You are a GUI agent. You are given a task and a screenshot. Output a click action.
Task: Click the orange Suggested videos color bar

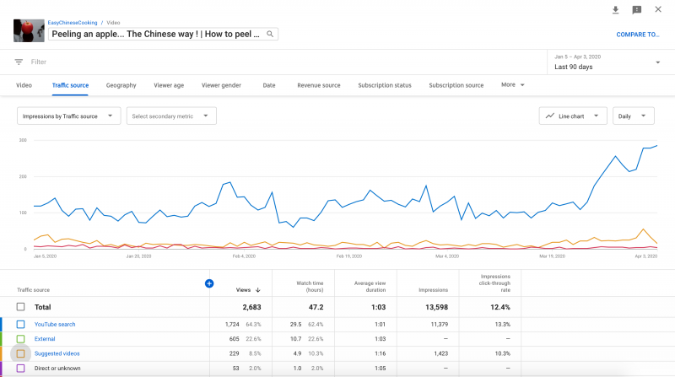[2, 353]
